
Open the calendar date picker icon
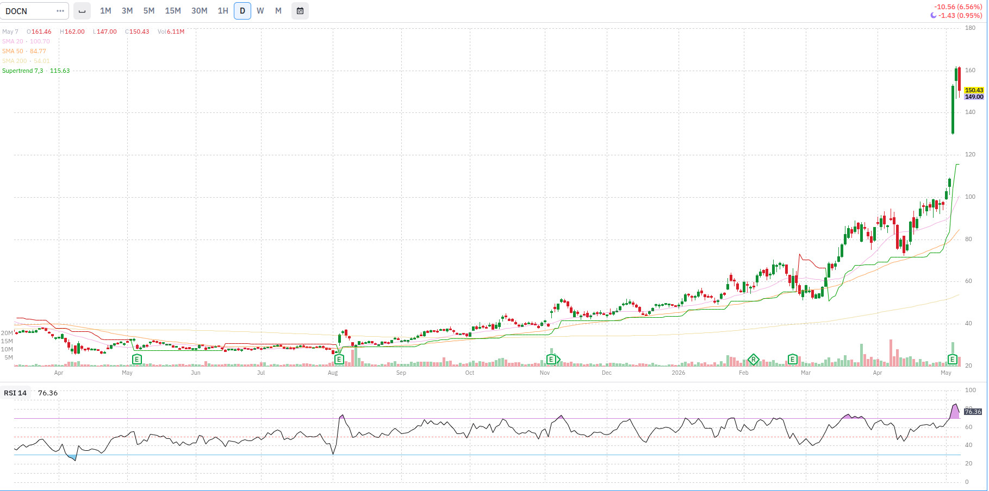click(300, 11)
